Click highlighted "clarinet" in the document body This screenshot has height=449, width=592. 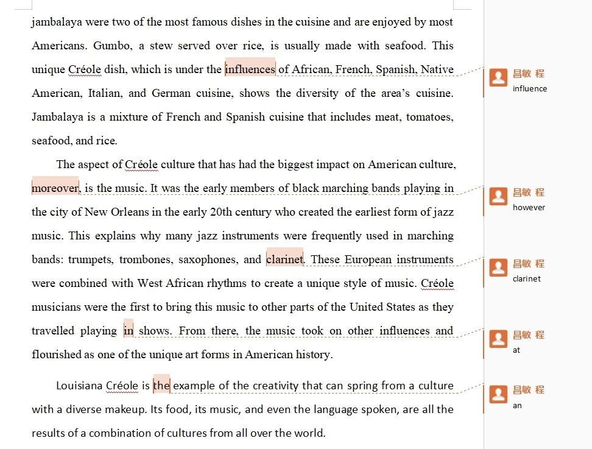284,259
